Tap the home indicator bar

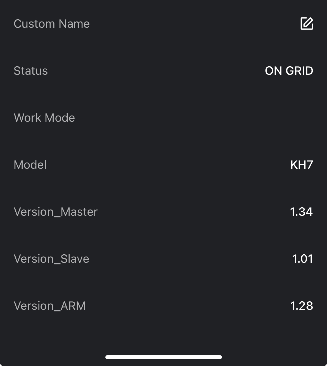[x=163, y=357]
